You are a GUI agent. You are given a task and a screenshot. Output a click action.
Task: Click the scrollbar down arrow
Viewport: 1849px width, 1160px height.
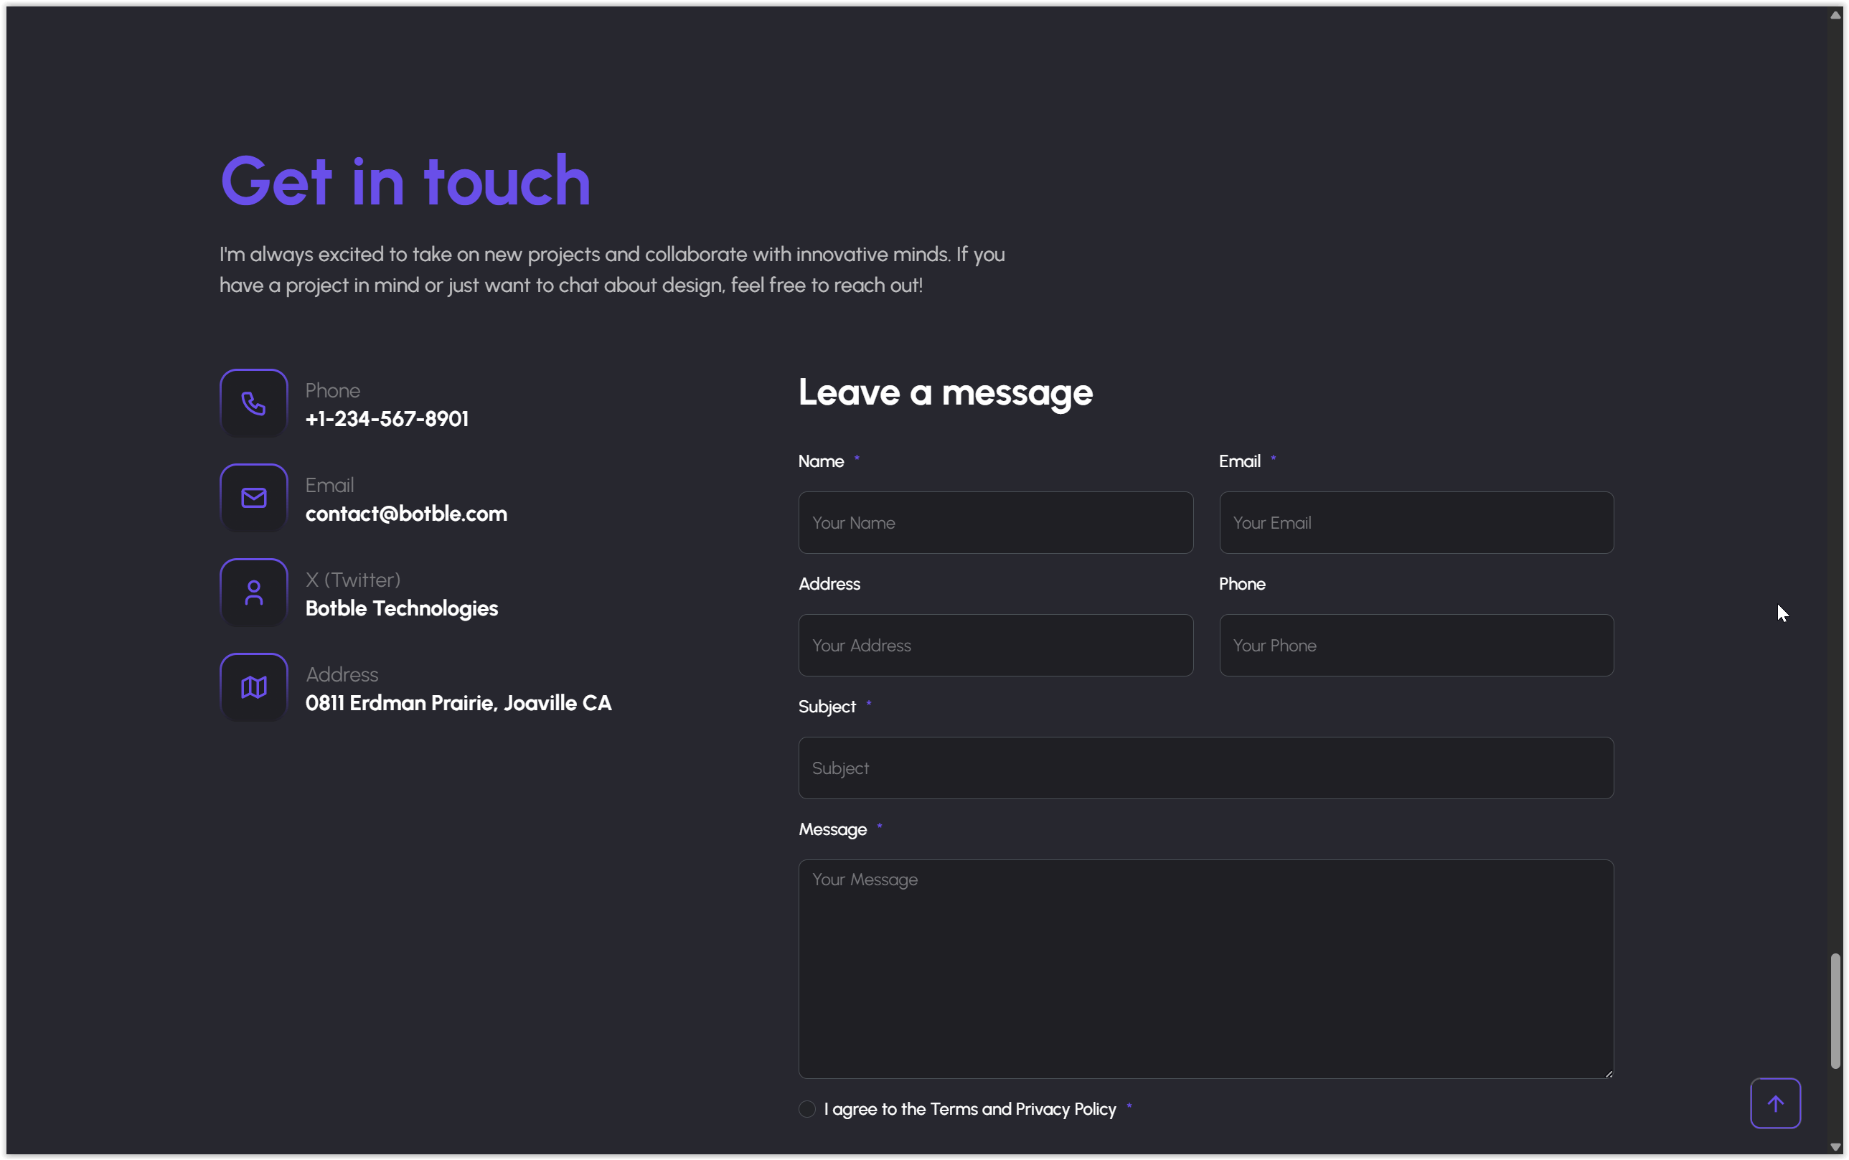[1835, 1146]
